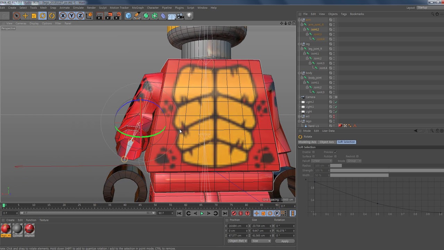
Task: Toggle Position keyframe recording icon
Action: tap(257, 213)
